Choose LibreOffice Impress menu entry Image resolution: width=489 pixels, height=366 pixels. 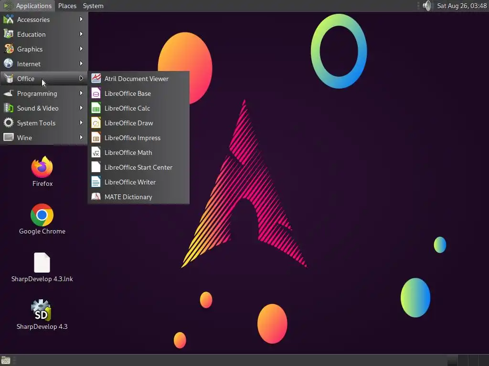click(x=138, y=138)
